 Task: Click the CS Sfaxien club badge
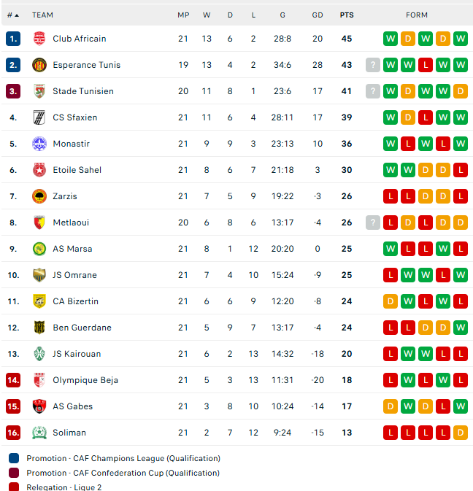39,117
